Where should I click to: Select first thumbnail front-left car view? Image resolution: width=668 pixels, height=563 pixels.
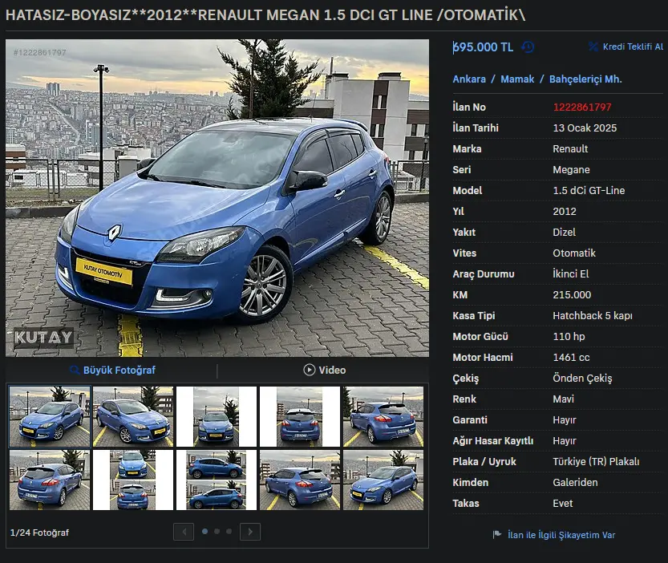click(x=50, y=416)
